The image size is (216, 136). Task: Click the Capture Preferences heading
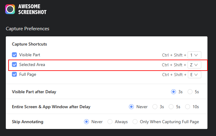pos(27,29)
